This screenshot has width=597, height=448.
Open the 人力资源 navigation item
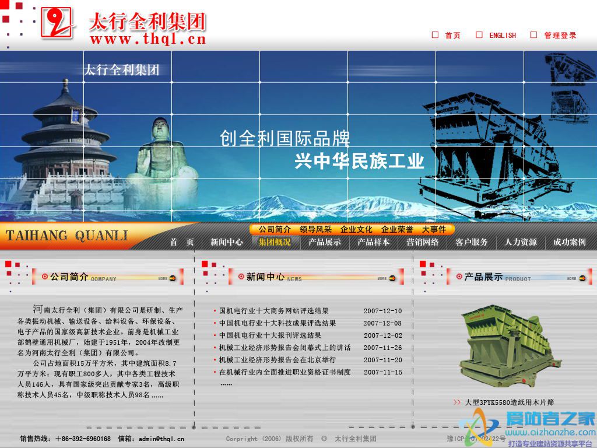click(x=521, y=242)
